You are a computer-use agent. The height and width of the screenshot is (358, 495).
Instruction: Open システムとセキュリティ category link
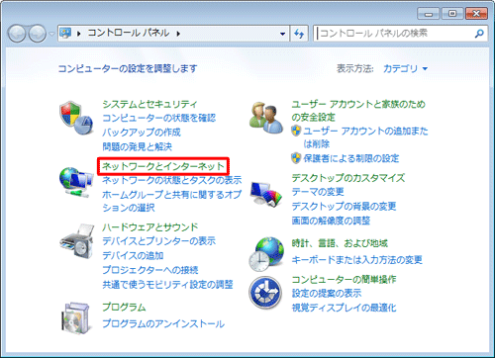click(149, 104)
